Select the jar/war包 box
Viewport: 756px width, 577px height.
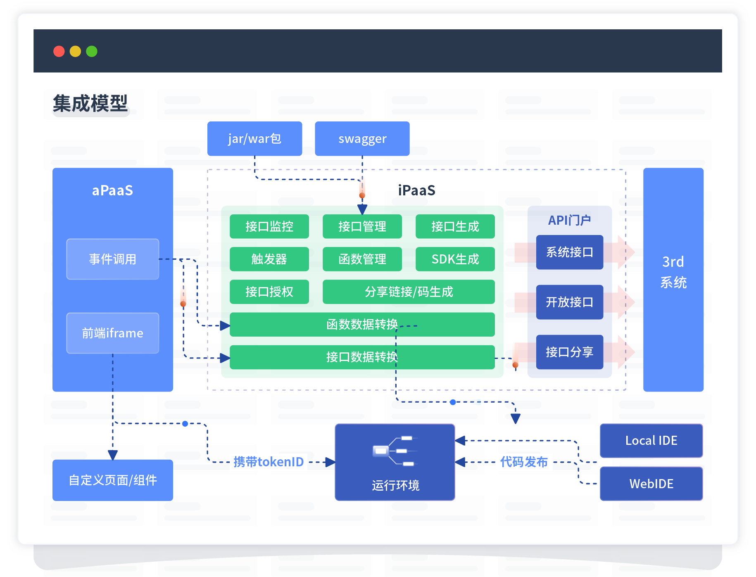point(254,139)
